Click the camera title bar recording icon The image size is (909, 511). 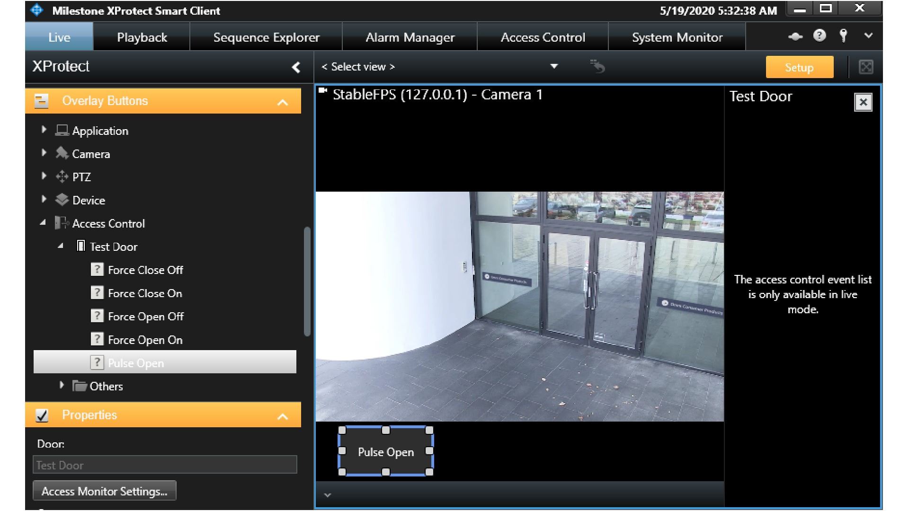[323, 91]
